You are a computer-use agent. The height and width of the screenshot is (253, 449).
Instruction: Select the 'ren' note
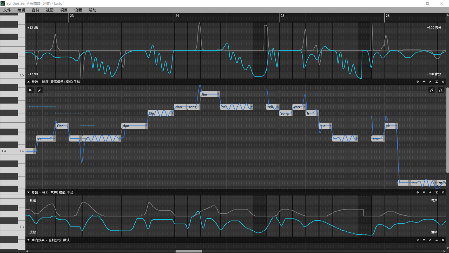tap(273, 107)
